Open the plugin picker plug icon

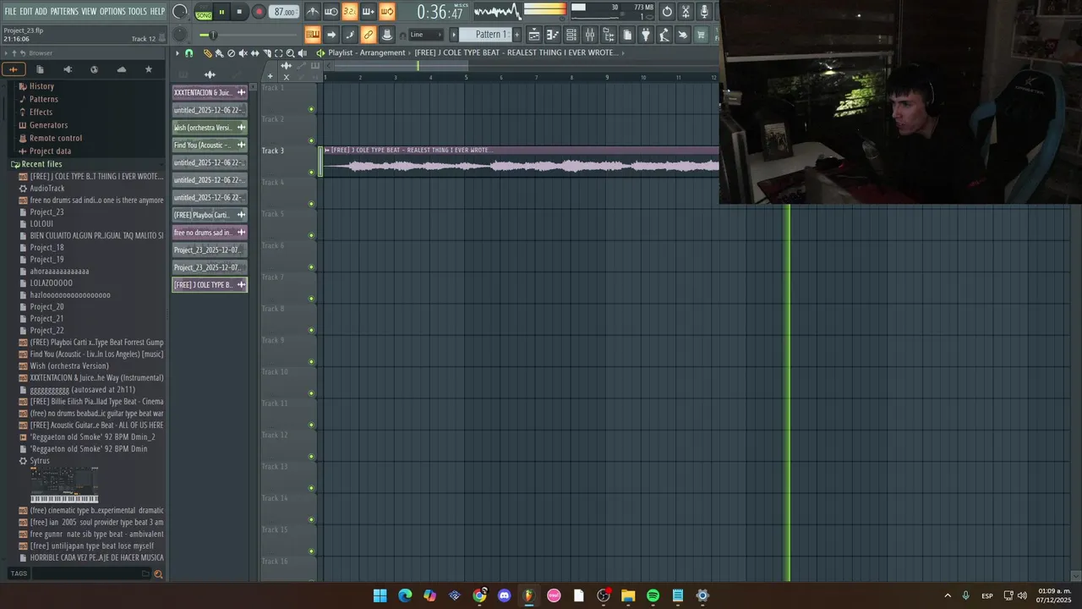pos(646,35)
